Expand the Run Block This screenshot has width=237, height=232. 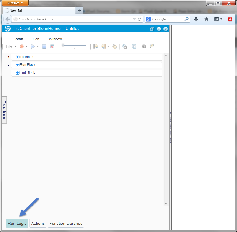18,65
